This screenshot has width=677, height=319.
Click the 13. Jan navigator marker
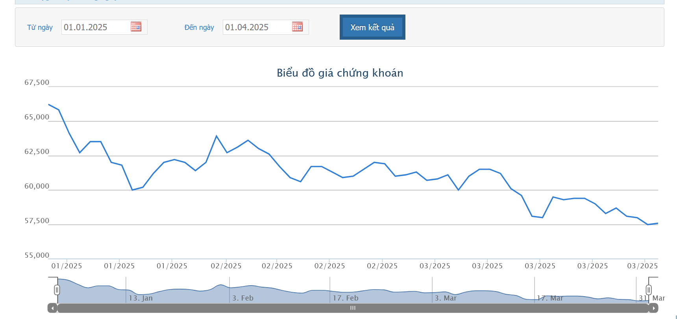pos(141,298)
